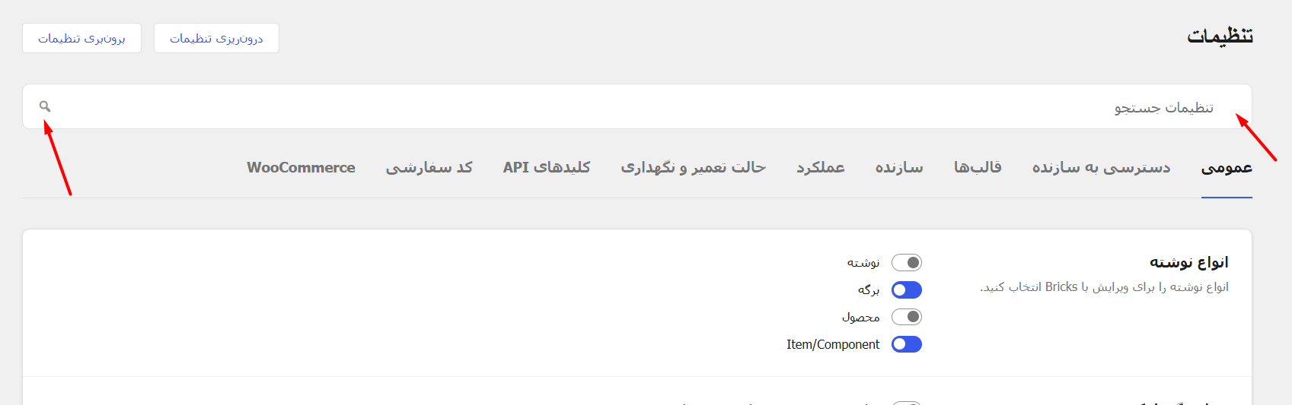1292x405 pixels.
Task: Focus the تنظیمات جستجو search field
Action: (x=637, y=106)
